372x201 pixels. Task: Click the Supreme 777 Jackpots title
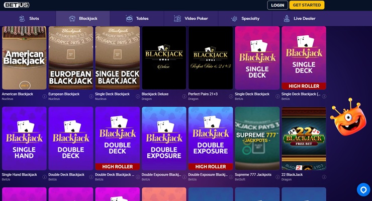[253, 175]
